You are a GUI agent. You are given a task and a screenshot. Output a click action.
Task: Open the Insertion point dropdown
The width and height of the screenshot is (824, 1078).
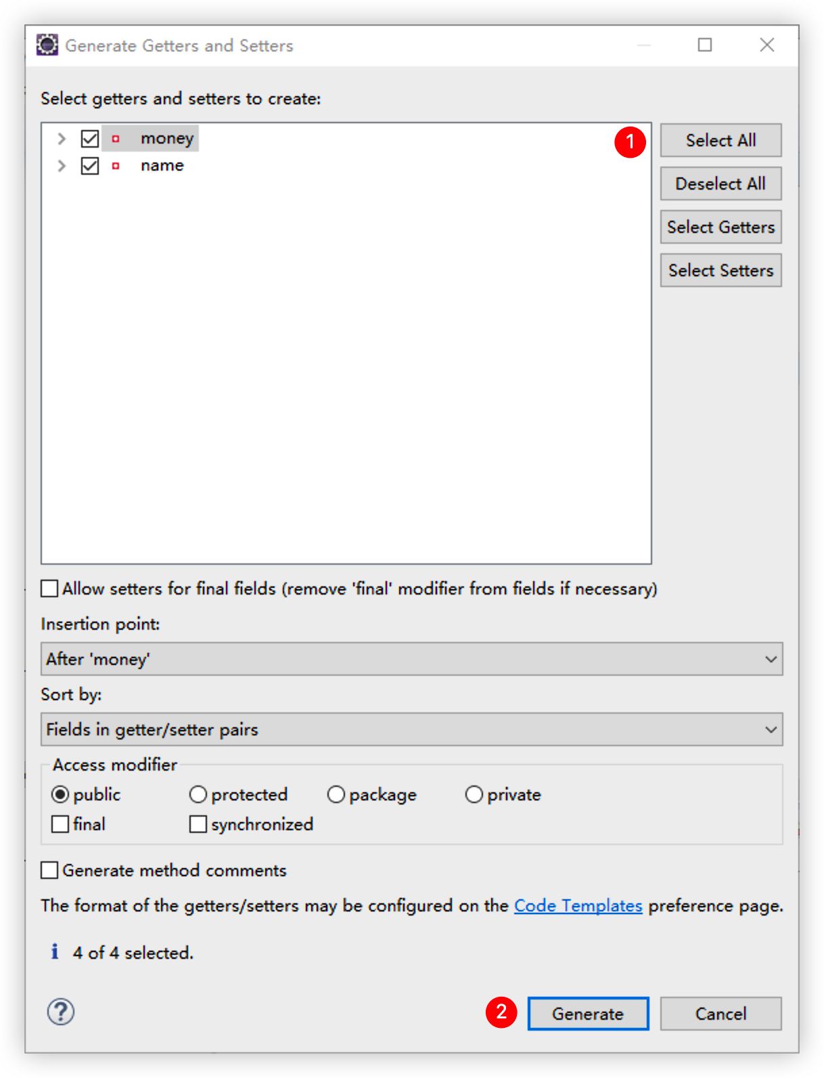tap(411, 659)
